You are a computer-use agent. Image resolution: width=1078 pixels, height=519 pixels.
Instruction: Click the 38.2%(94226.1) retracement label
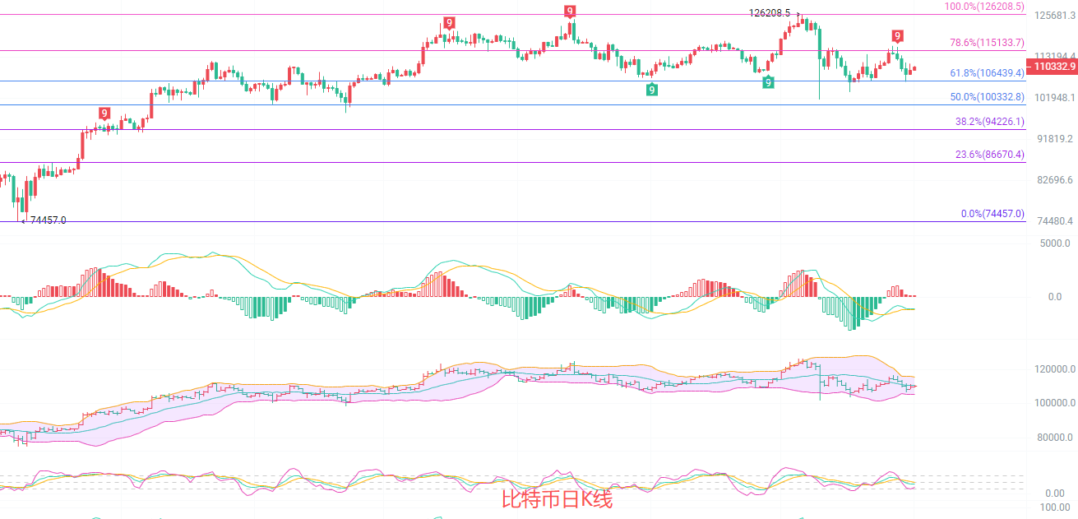click(x=989, y=122)
